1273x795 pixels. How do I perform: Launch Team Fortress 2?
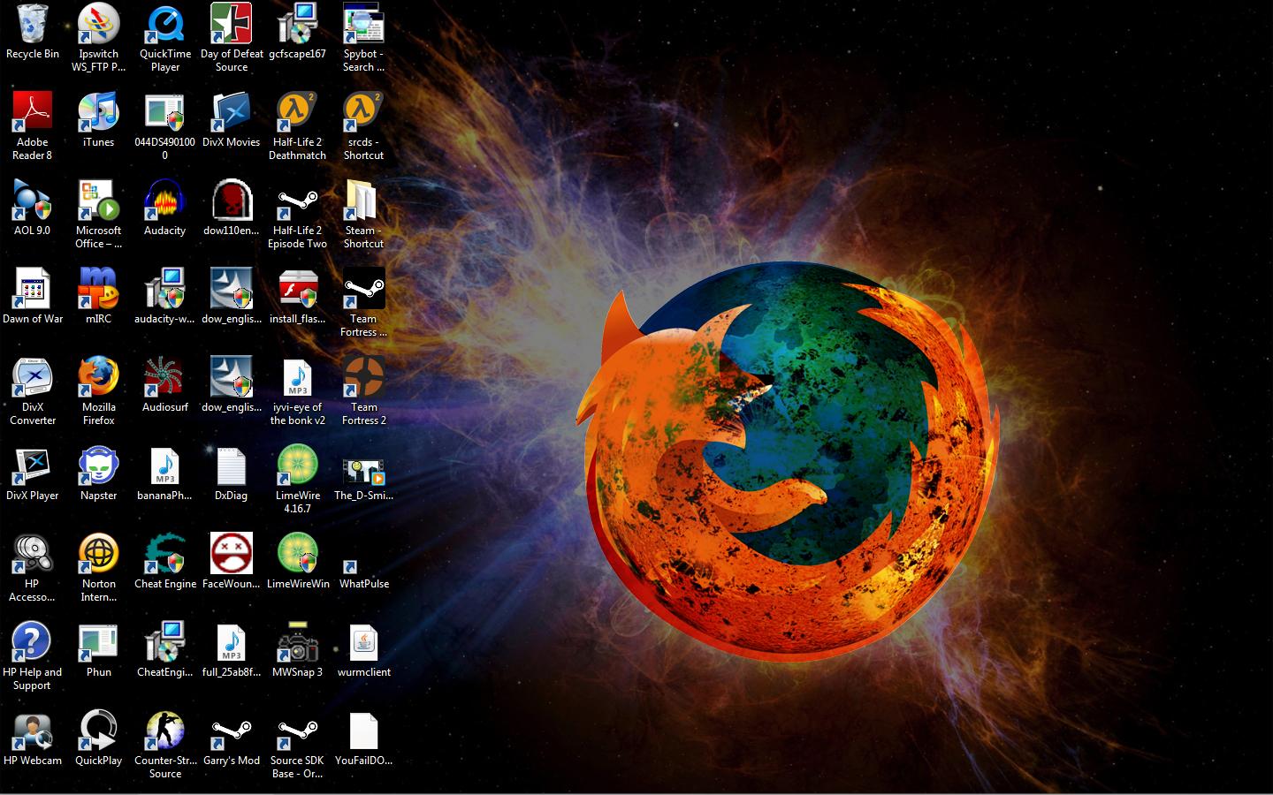(363, 380)
